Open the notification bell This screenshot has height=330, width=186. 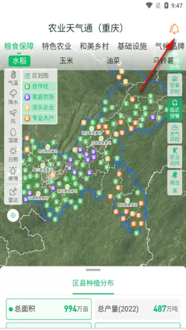click(x=174, y=29)
